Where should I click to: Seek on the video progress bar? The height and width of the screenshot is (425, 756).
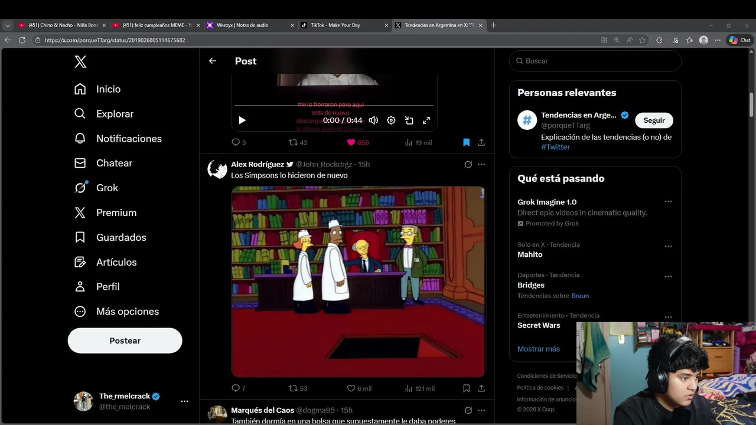pyautogui.click(x=334, y=106)
